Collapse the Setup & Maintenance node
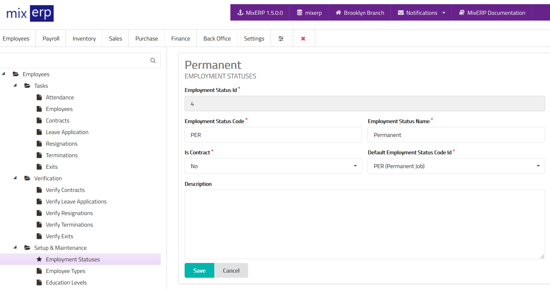 click(15, 248)
